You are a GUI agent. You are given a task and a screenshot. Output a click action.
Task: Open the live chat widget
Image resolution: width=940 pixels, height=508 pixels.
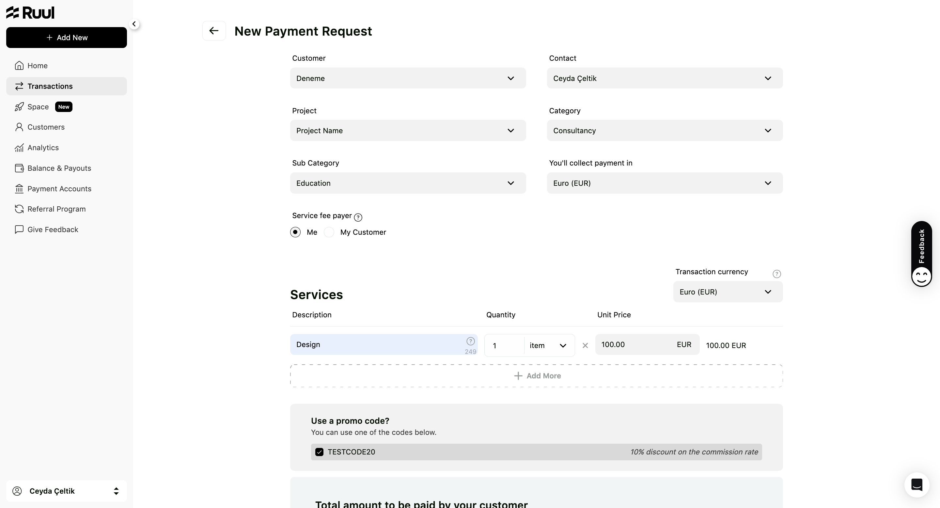pos(916,485)
